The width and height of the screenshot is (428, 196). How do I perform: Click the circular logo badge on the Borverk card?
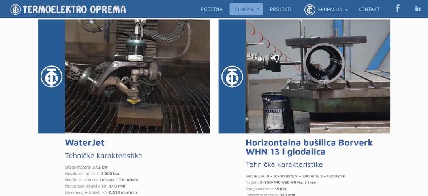232,76
